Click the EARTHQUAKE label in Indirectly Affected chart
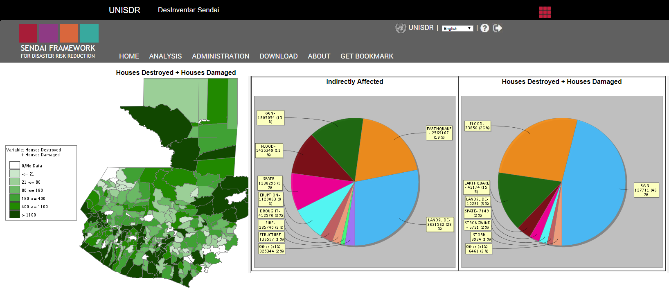This screenshot has width=669, height=293. point(439,133)
